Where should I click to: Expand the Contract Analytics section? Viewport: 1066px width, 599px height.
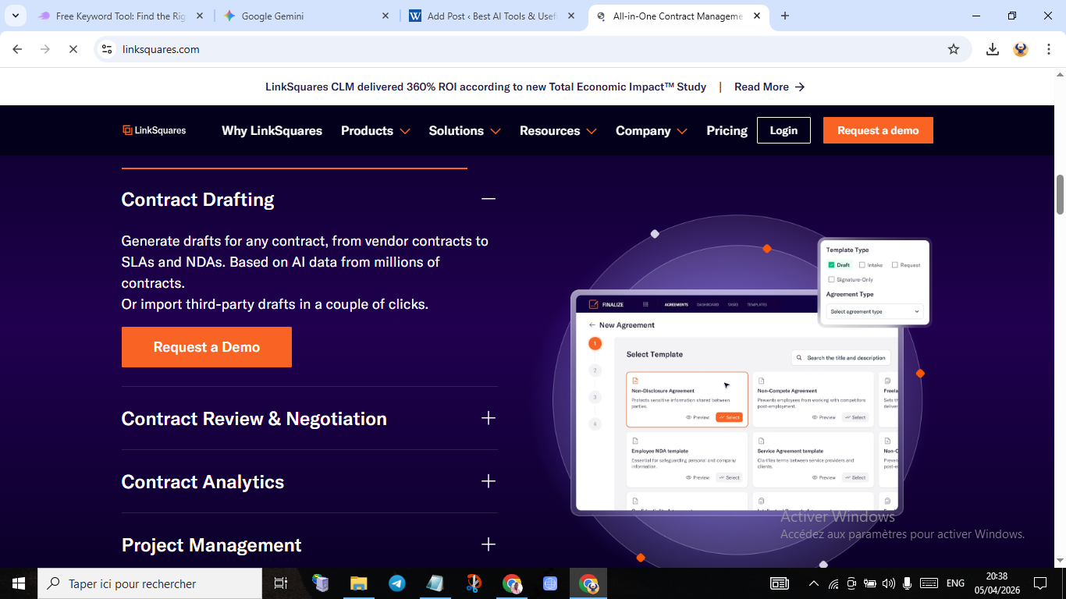[x=489, y=481]
